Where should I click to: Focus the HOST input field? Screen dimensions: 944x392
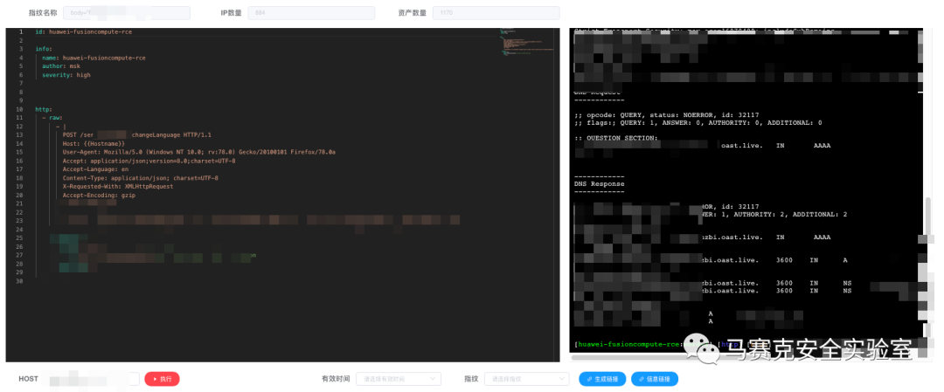coord(92,379)
